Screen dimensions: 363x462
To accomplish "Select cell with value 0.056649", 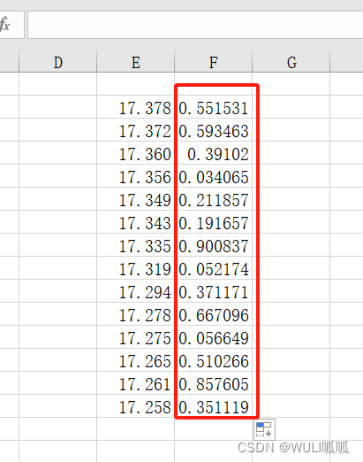I will 214,337.
